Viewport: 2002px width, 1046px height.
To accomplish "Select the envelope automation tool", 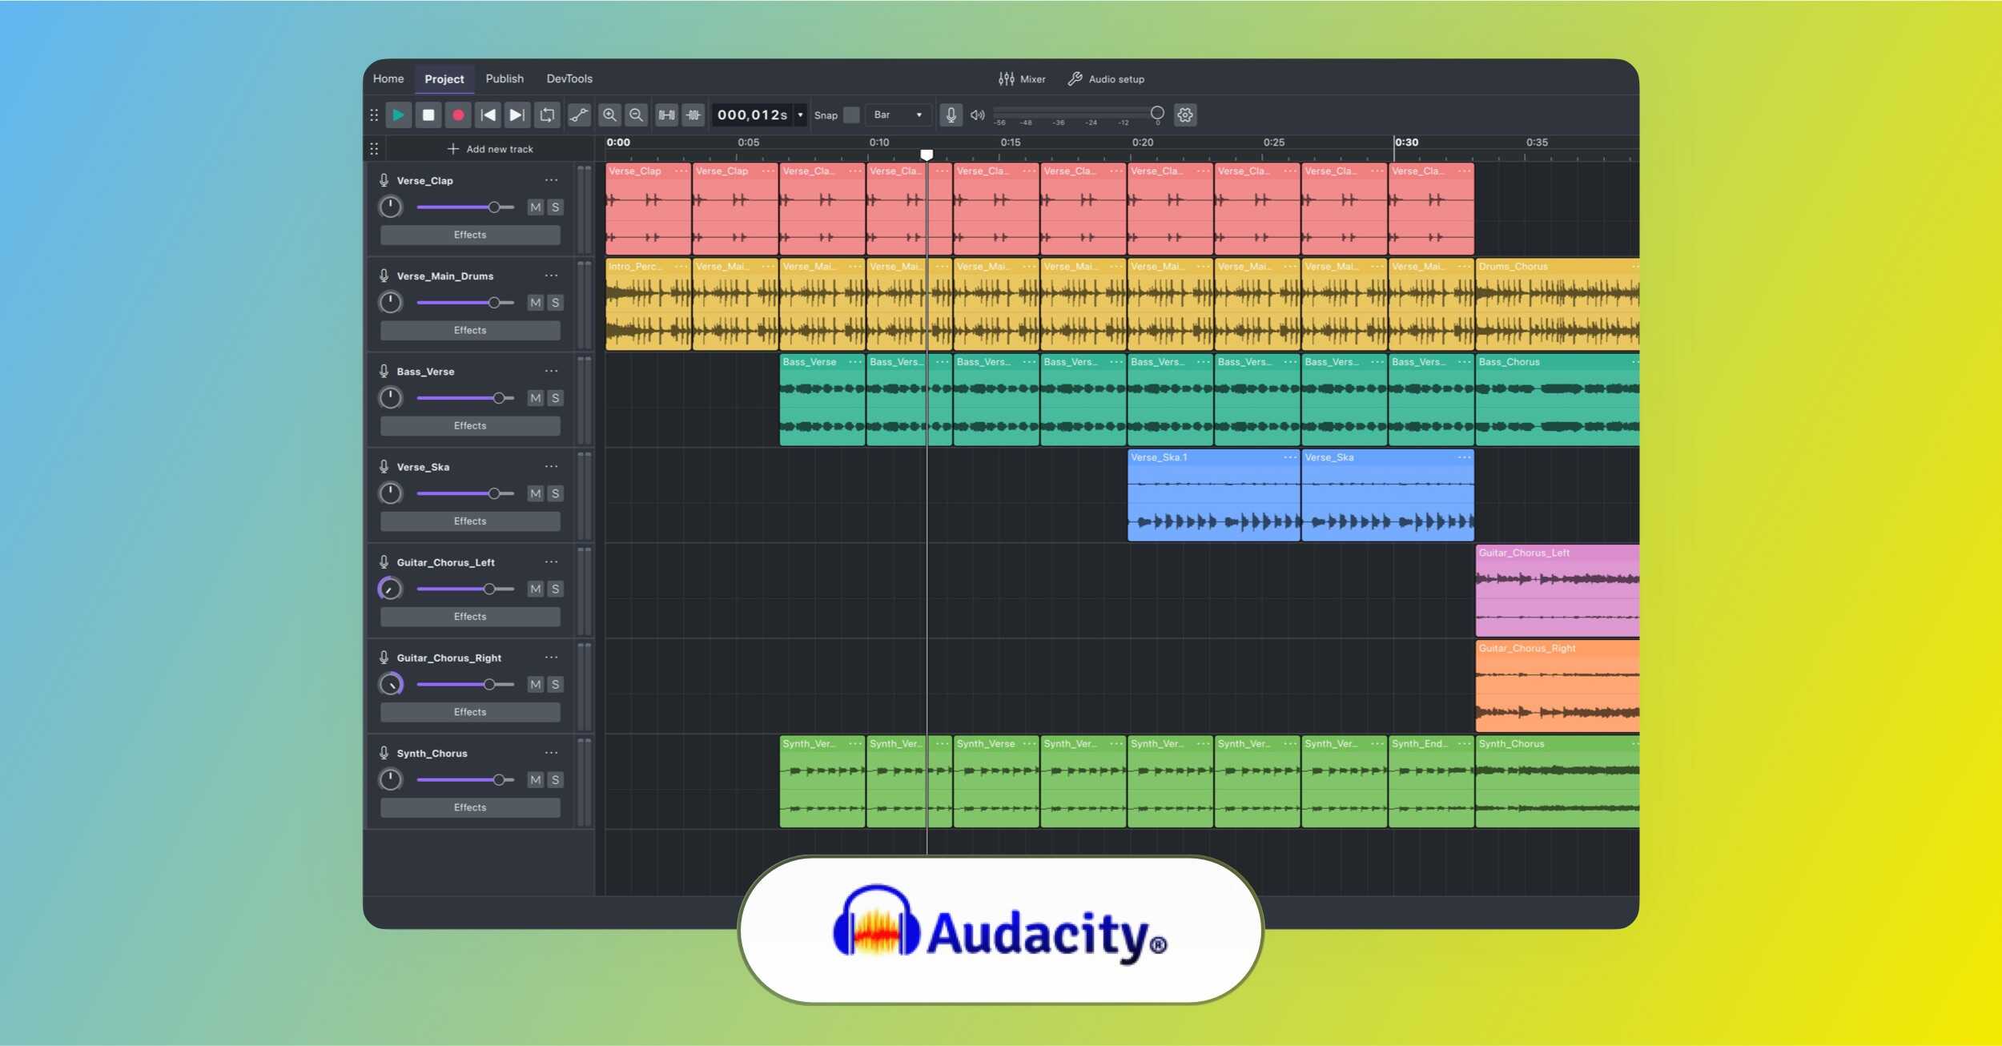I will tap(579, 115).
